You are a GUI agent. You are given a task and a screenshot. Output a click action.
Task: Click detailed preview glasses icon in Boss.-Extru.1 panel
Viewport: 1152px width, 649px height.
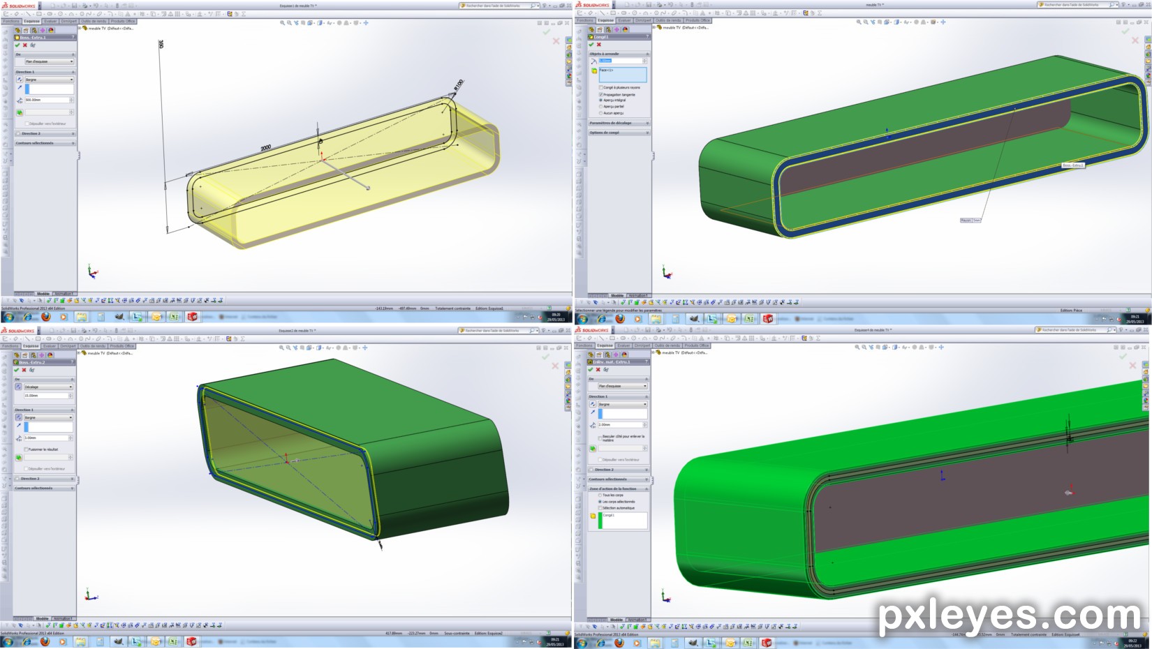(32, 45)
